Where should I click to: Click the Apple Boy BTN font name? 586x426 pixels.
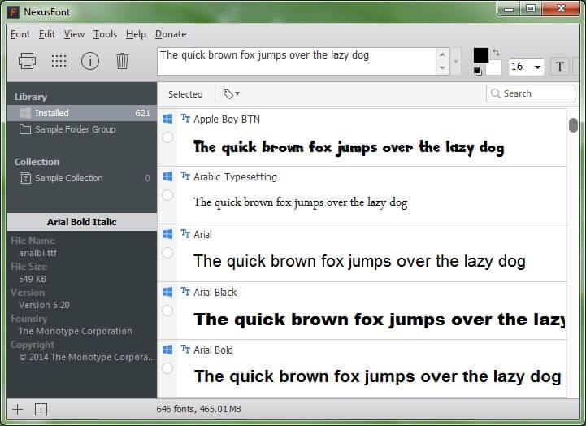coord(227,119)
